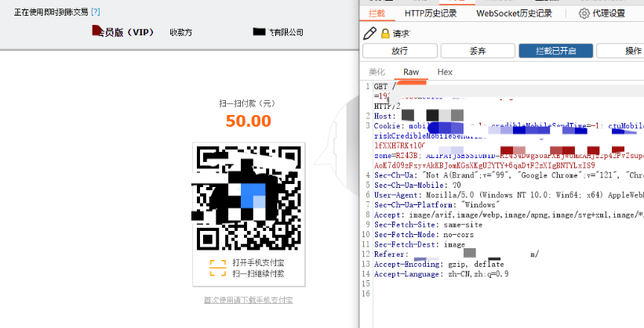Select the Hex view tab
Screen dimensions: 644x328
coord(445,72)
